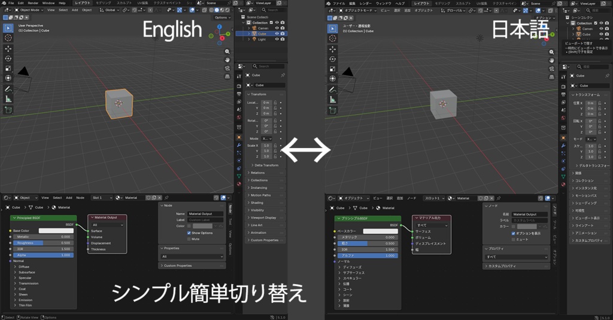Click the Name field showing Material Output
The image size is (613, 320).
click(206, 214)
